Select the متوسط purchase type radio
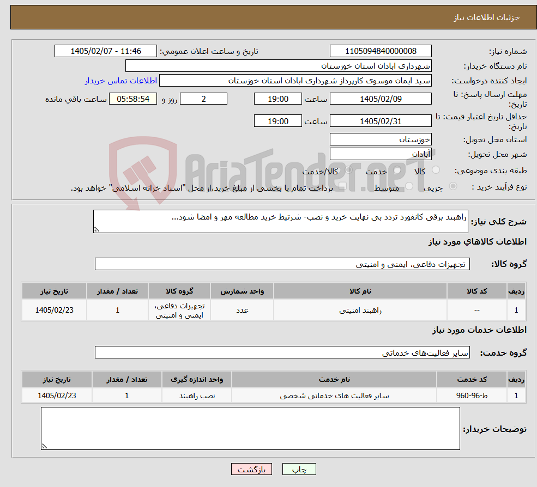The width and height of the screenshot is (537, 487). pos(409,186)
